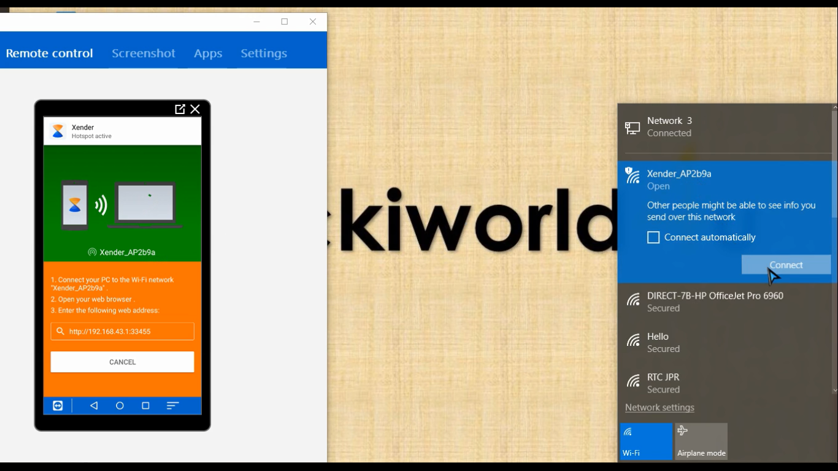The height and width of the screenshot is (471, 838).
Task: Toggle the Airplane mode tile
Action: (701, 441)
